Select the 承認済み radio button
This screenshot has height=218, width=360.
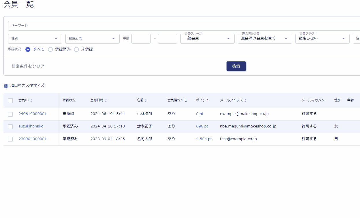pos(51,49)
